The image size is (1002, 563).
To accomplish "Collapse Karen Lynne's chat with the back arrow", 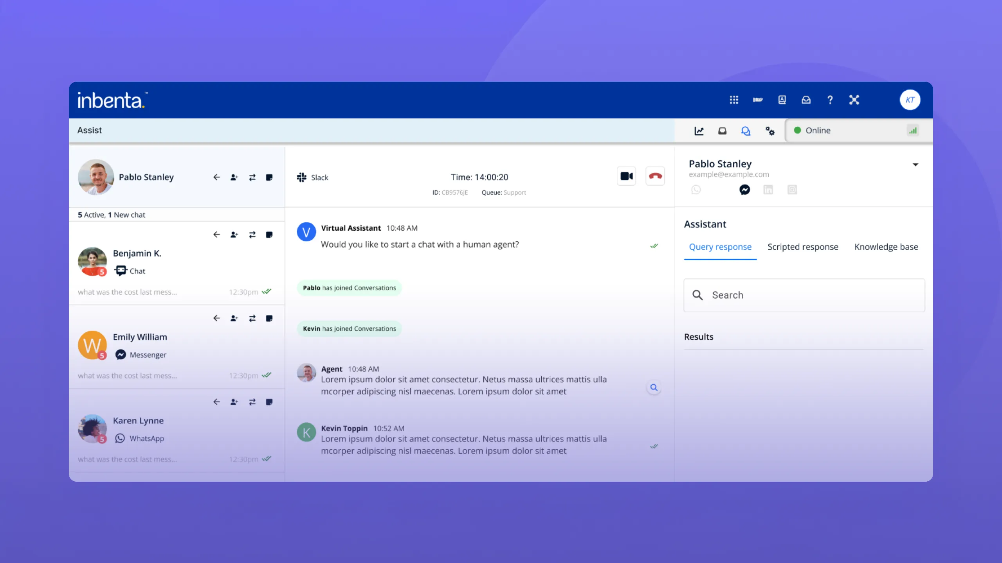I will point(216,402).
